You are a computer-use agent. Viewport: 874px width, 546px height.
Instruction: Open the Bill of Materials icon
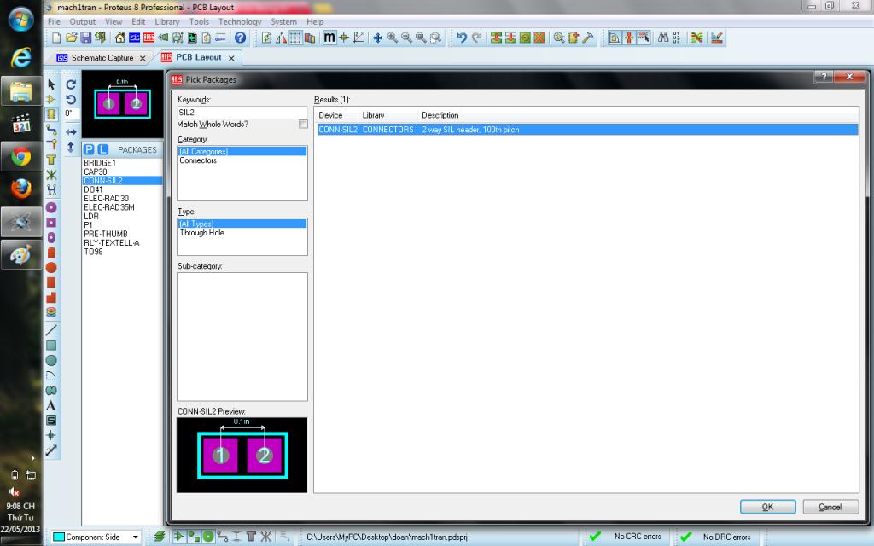(x=207, y=38)
